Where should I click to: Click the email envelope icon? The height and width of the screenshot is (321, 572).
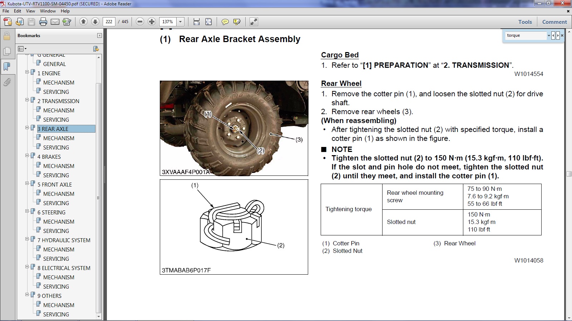55,22
